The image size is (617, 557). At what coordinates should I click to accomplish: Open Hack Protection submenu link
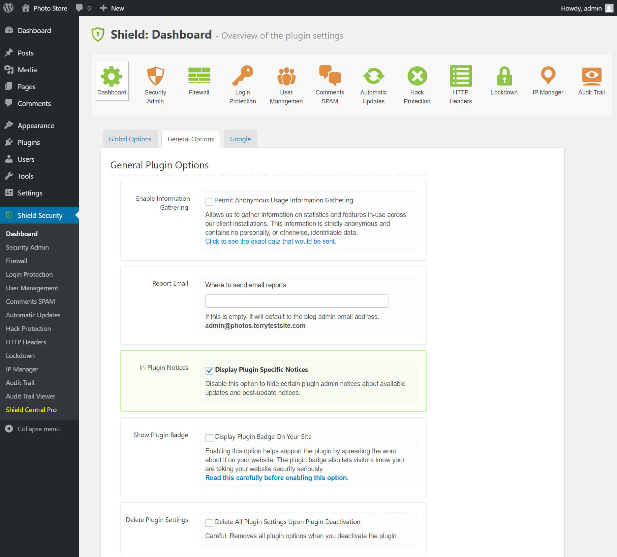28,329
